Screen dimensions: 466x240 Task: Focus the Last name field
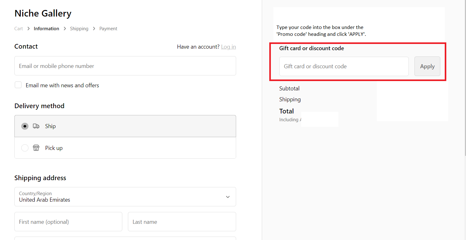(182, 222)
